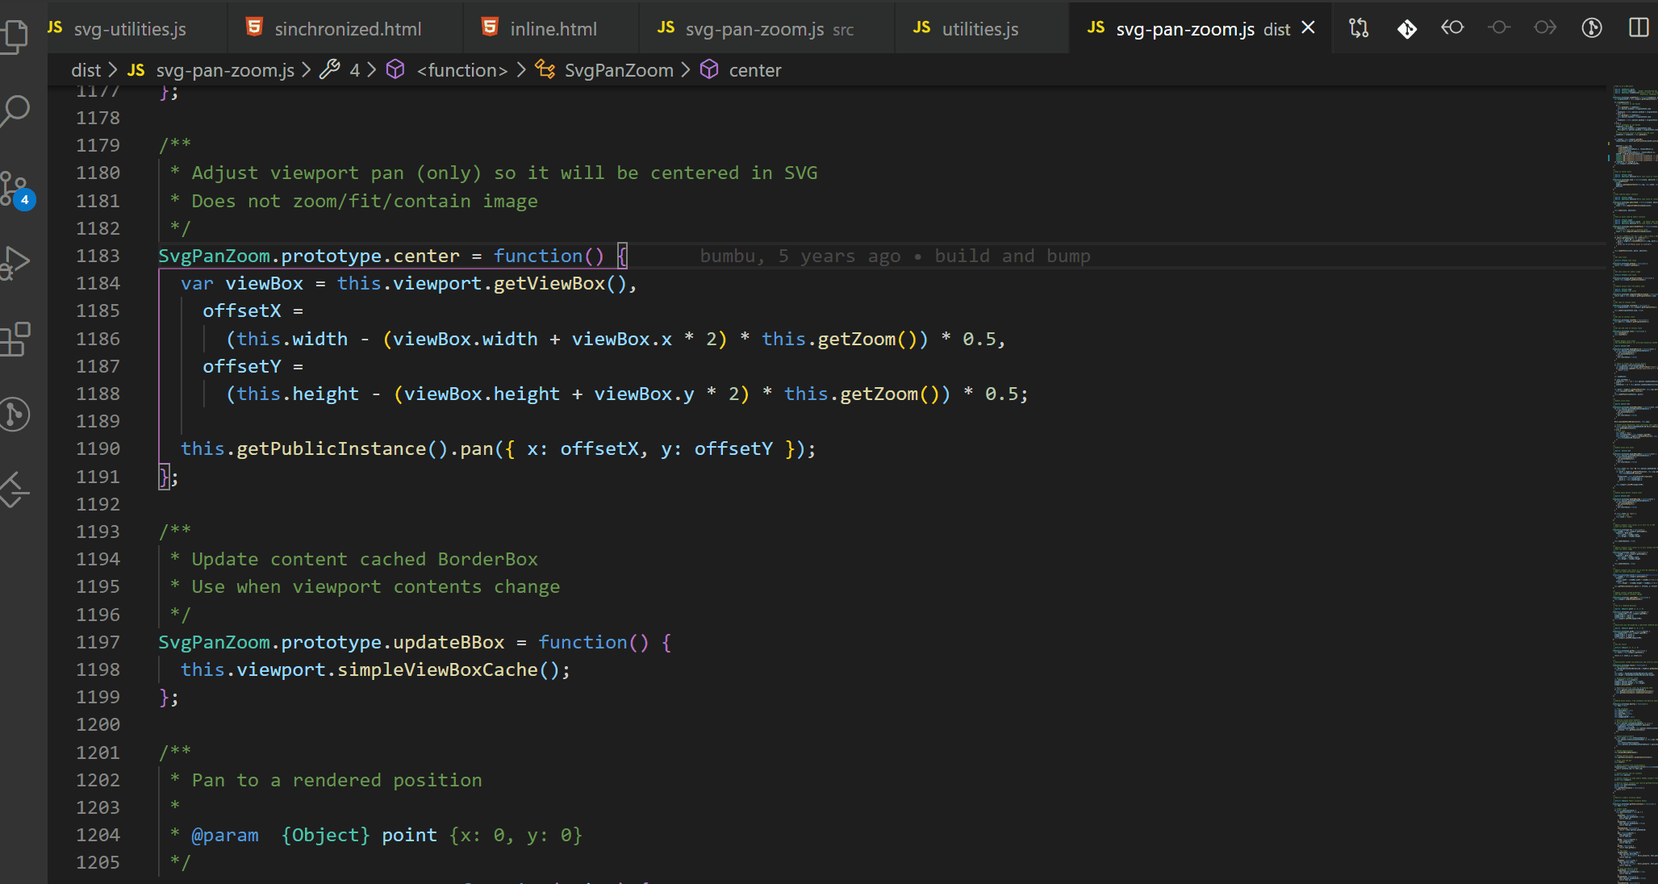
Task: Open the Extensions view
Action: click(16, 339)
